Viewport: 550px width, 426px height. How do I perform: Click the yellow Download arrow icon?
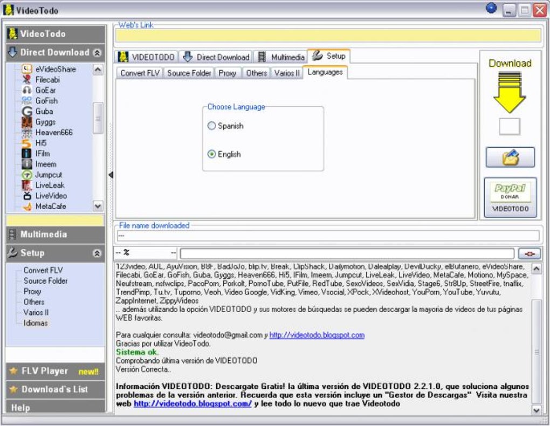point(510,92)
